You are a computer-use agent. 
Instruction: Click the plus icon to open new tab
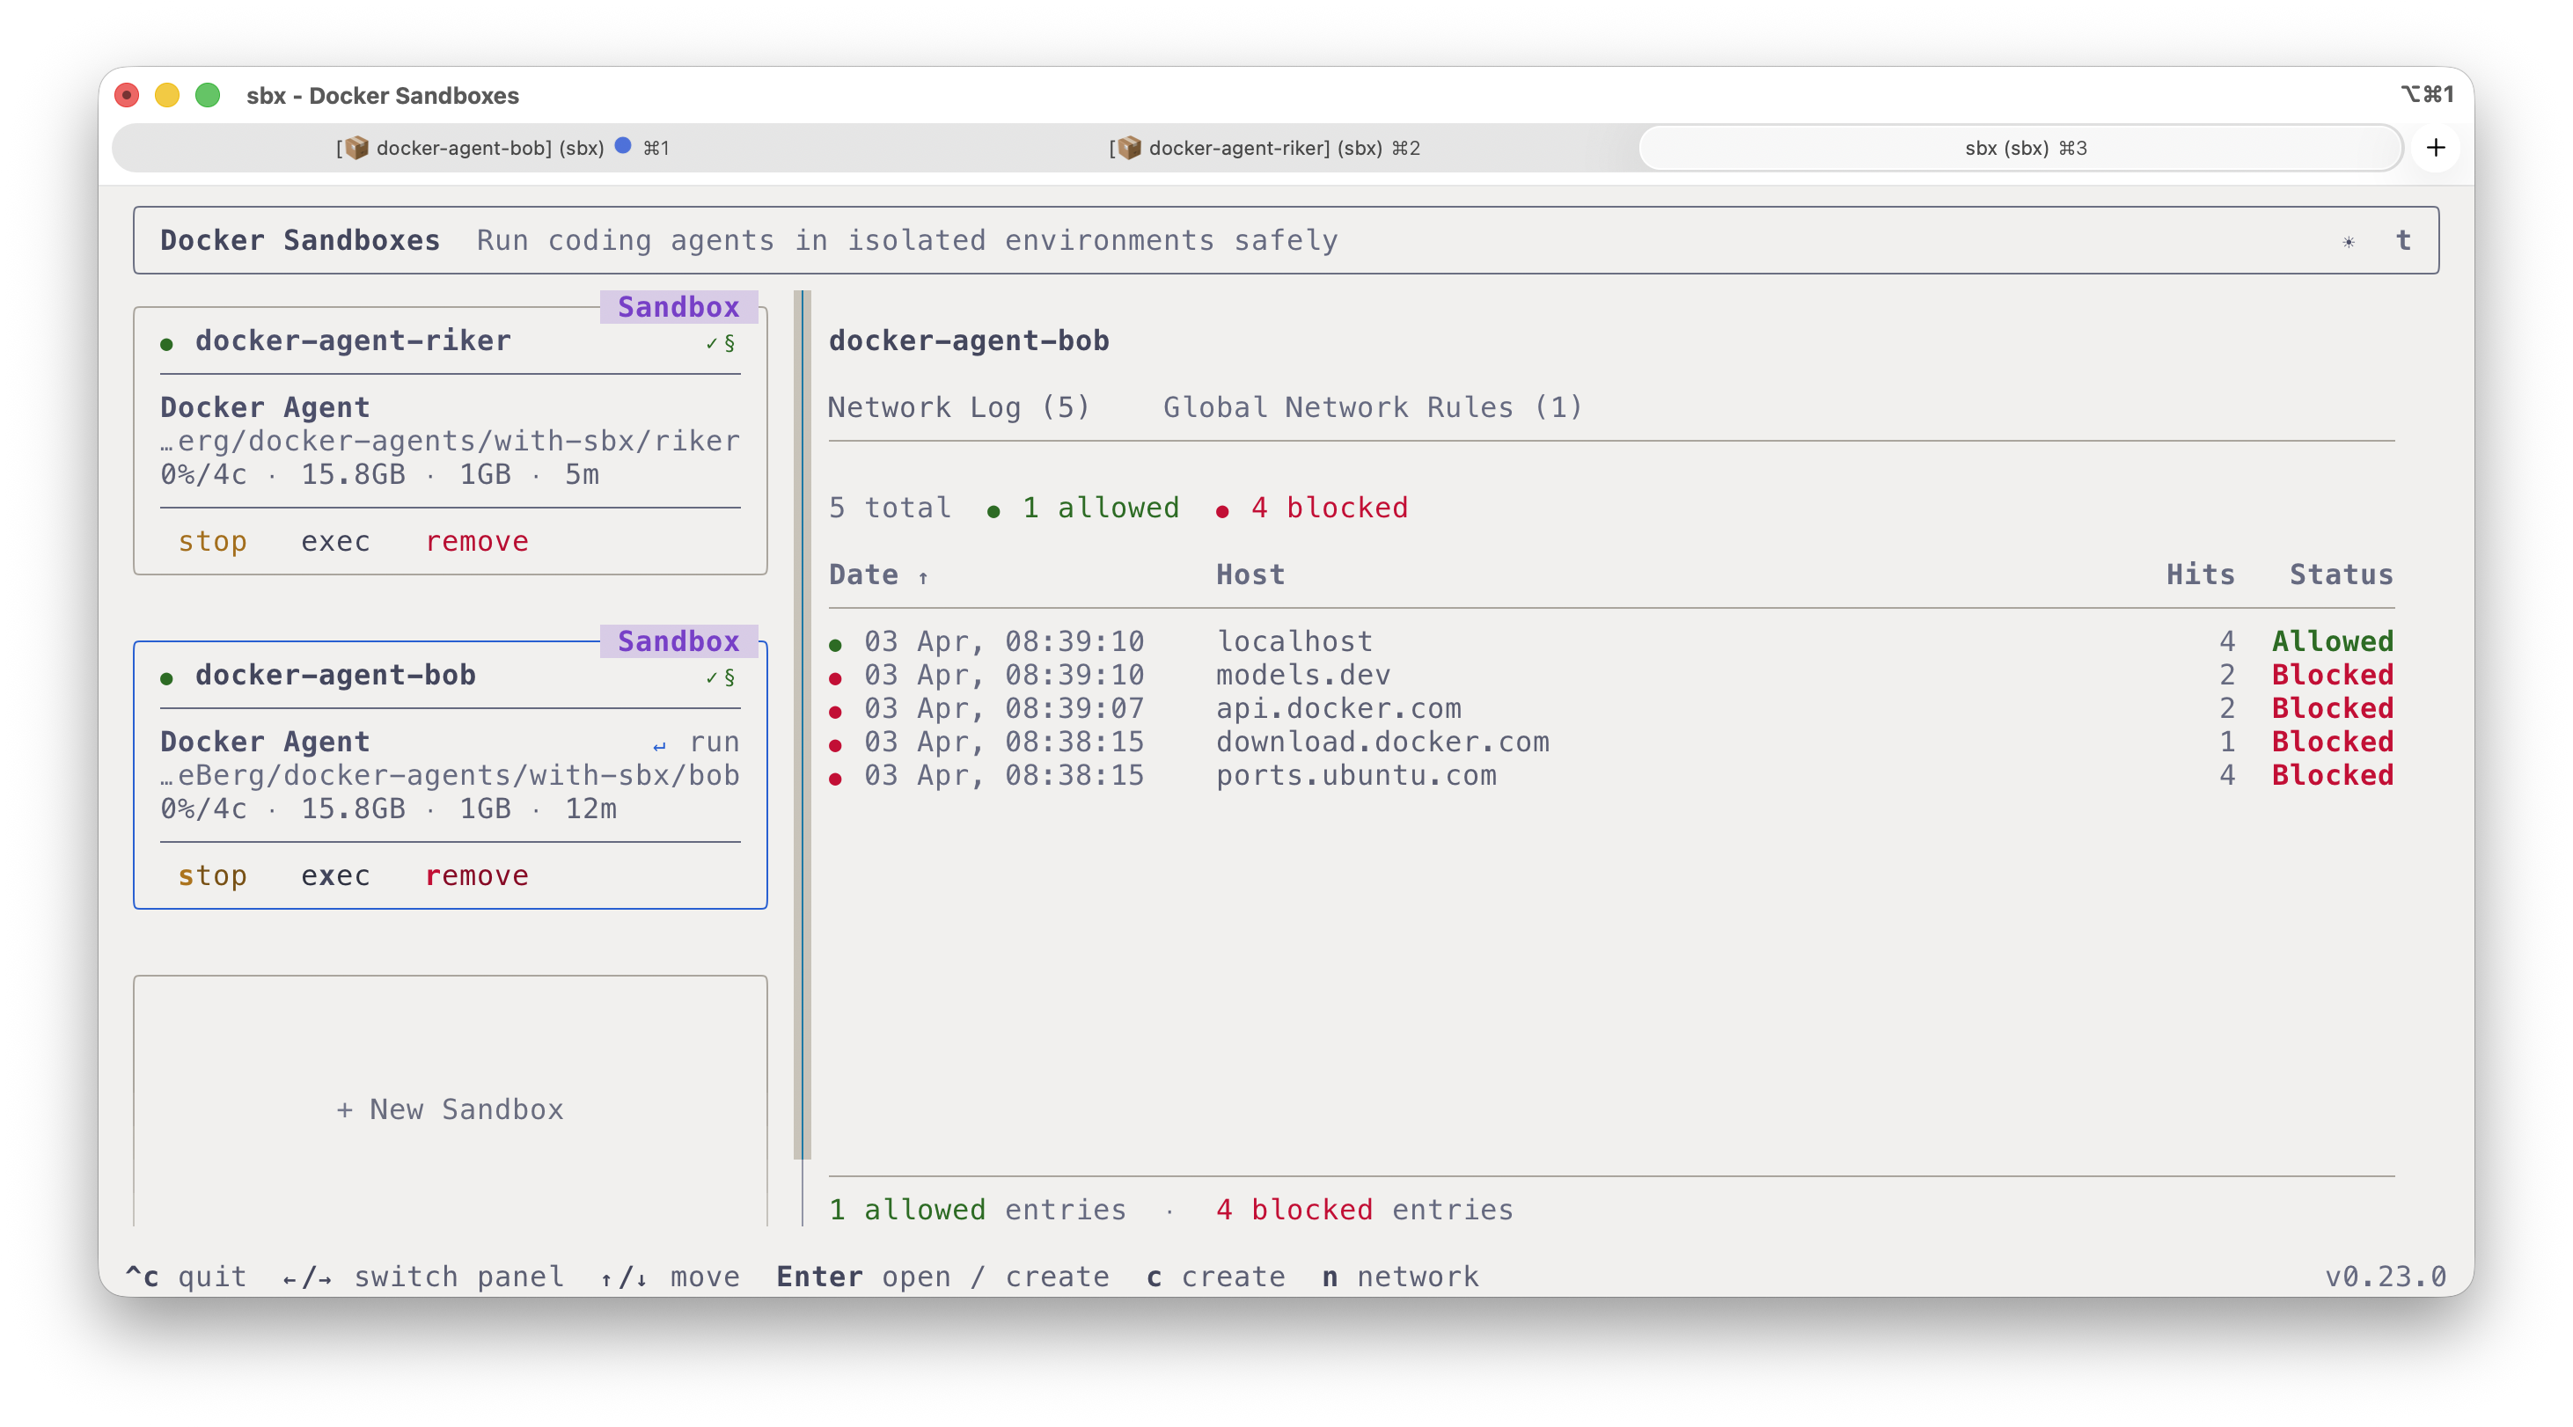coord(2435,148)
